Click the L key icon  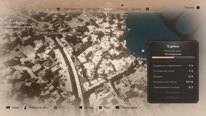click(x=80, y=108)
